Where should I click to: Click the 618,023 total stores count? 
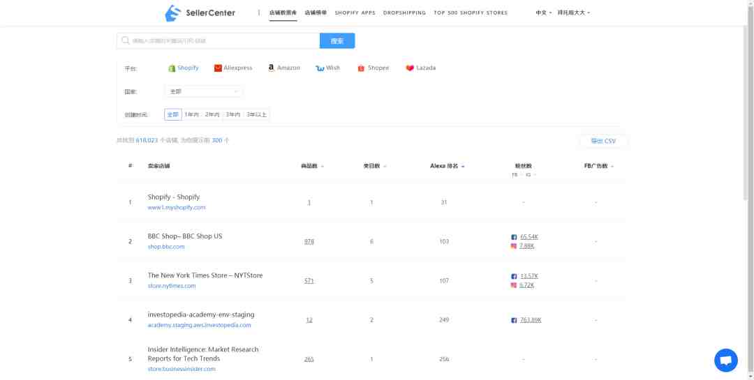147,141
